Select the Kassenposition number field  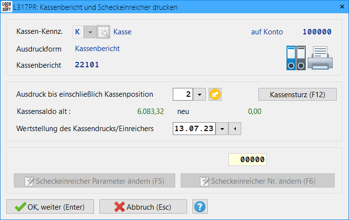tap(183, 94)
